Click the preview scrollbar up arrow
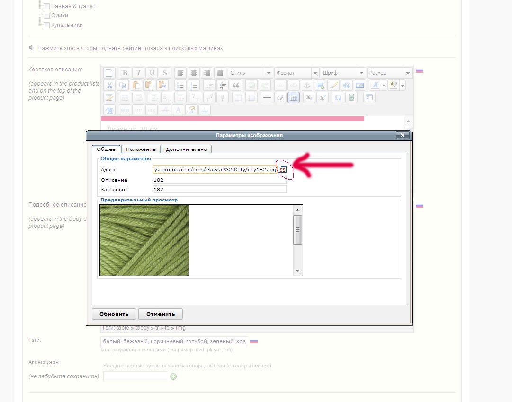 (297, 210)
